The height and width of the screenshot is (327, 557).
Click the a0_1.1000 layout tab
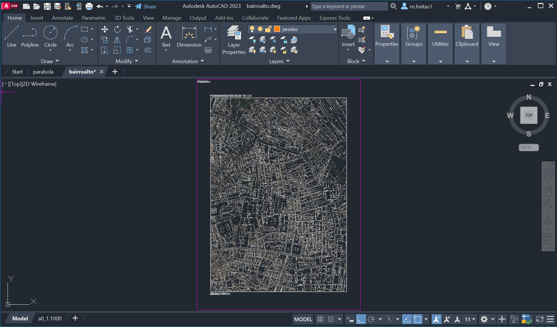coord(50,318)
